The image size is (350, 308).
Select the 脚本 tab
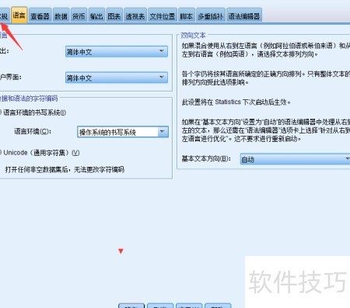(x=186, y=16)
